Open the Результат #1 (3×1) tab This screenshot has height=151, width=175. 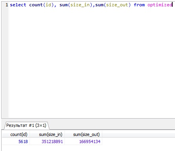(x=26, y=125)
